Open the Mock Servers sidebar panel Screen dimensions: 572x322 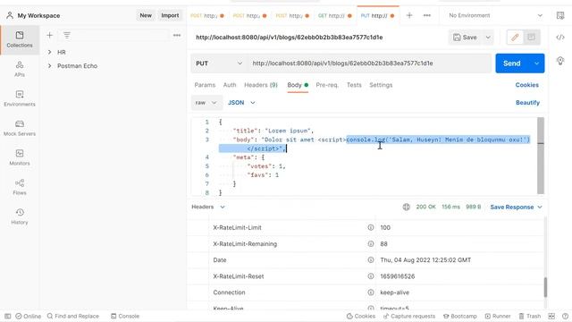pyautogui.click(x=20, y=128)
